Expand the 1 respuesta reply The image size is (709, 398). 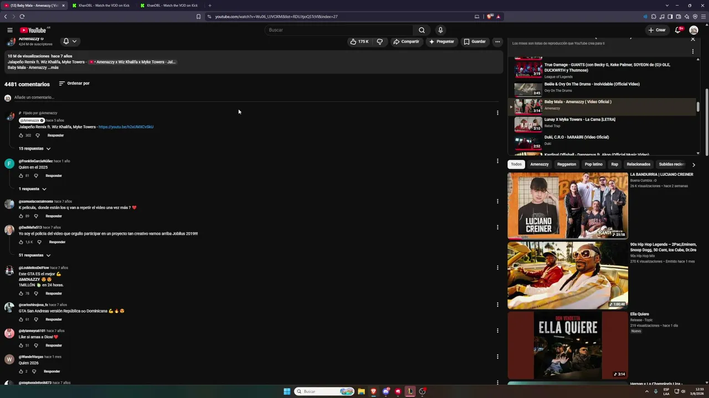(x=33, y=189)
